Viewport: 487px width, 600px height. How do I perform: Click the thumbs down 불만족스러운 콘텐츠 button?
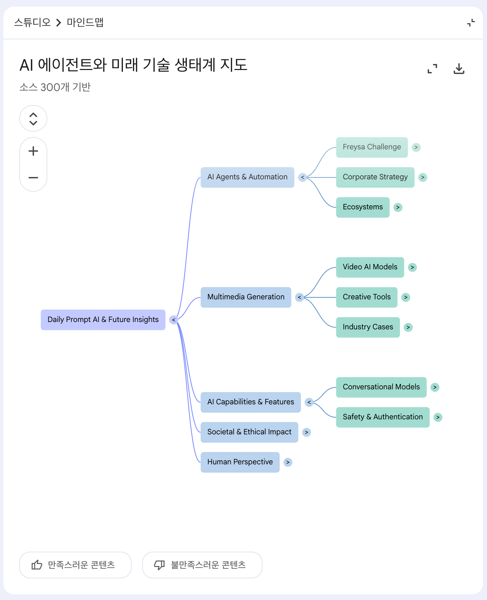point(202,565)
